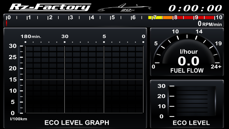The width and height of the screenshot is (229, 129).
Task: Click the 30 minute timeline marker dot
Action: coord(64,42)
